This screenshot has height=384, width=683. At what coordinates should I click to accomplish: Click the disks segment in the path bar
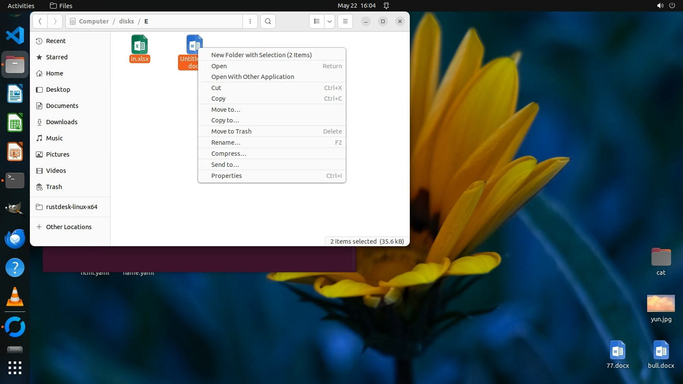pos(126,21)
